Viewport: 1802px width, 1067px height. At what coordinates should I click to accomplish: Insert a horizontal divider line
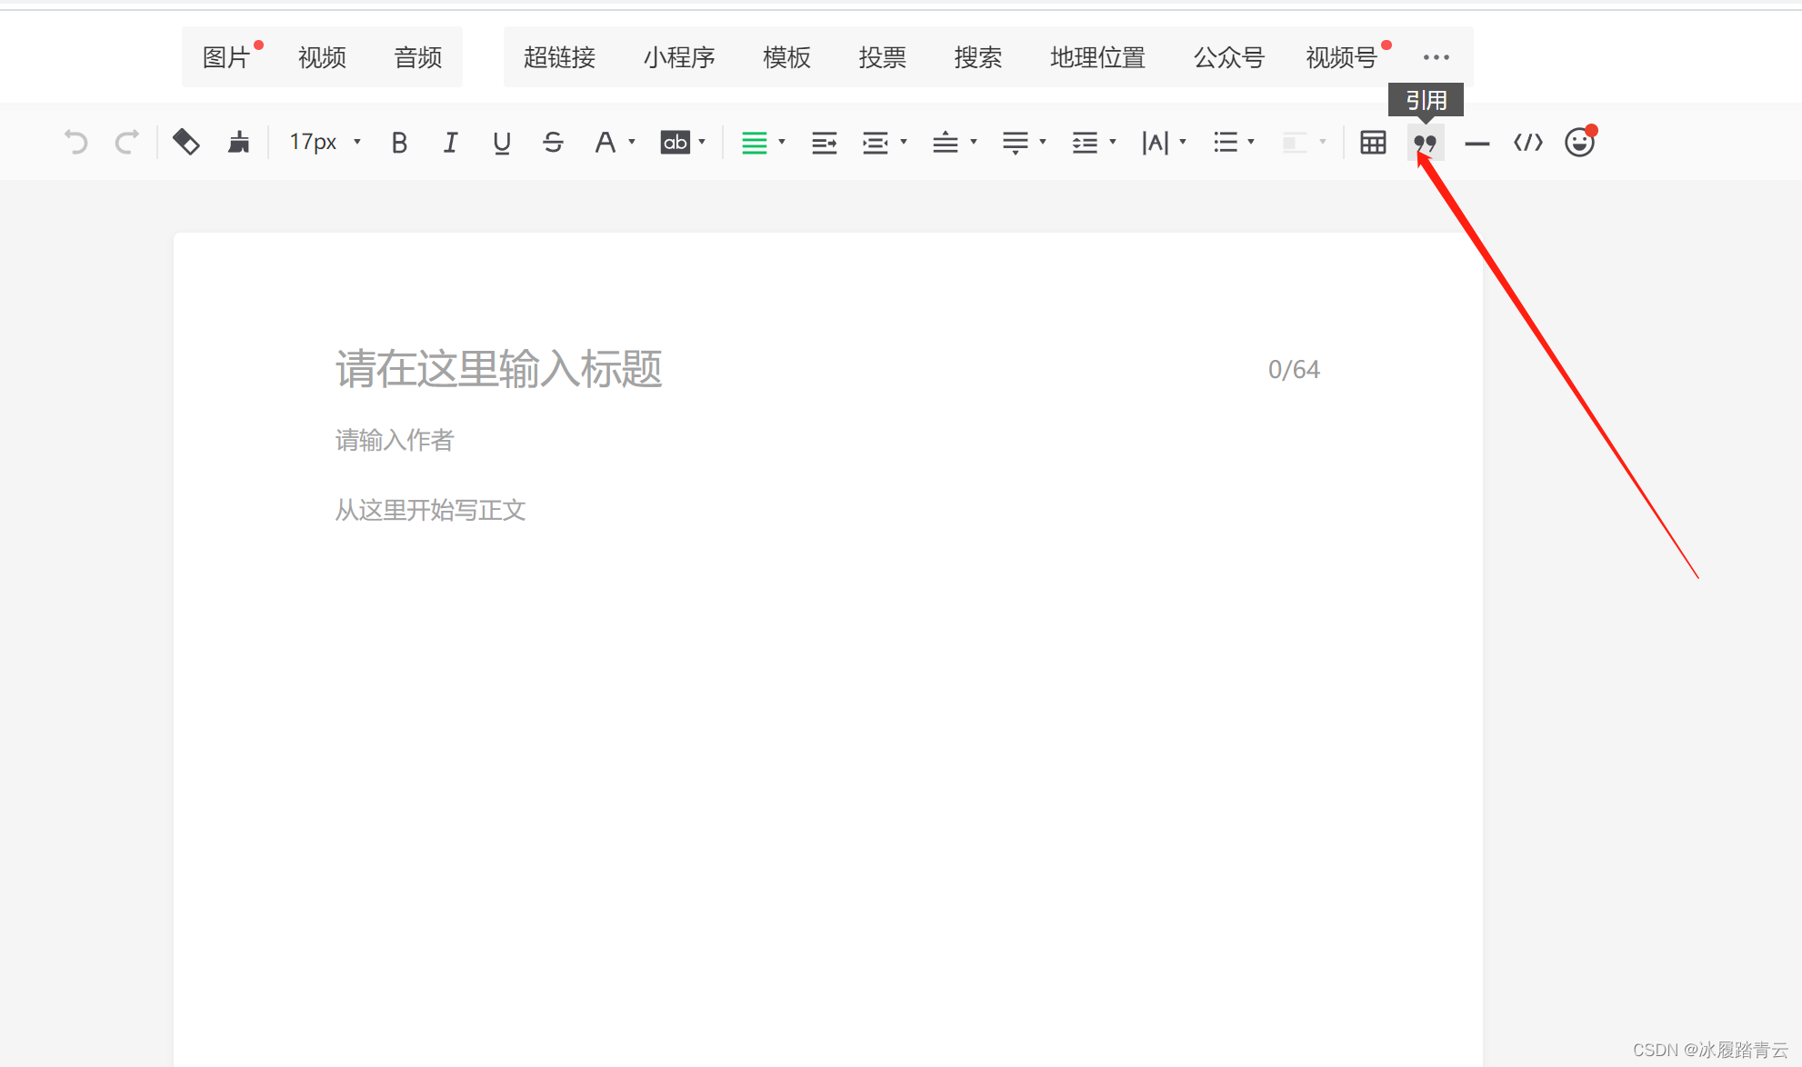tap(1477, 144)
